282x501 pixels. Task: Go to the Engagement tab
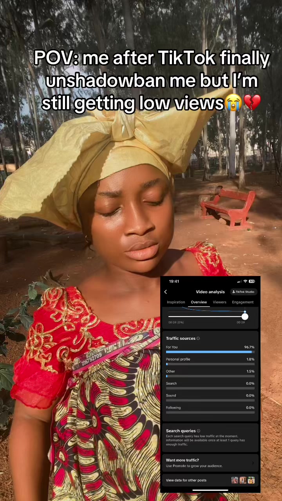(x=243, y=302)
